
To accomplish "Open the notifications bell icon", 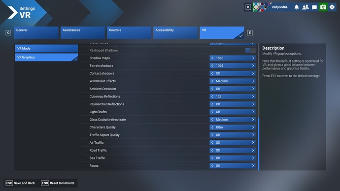I will coord(297,7).
